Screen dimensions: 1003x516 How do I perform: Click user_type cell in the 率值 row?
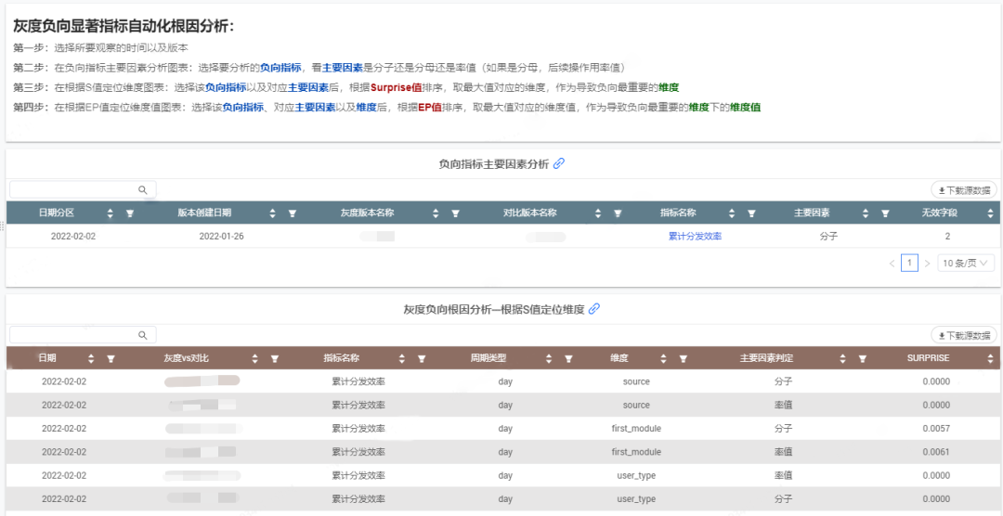(x=636, y=476)
